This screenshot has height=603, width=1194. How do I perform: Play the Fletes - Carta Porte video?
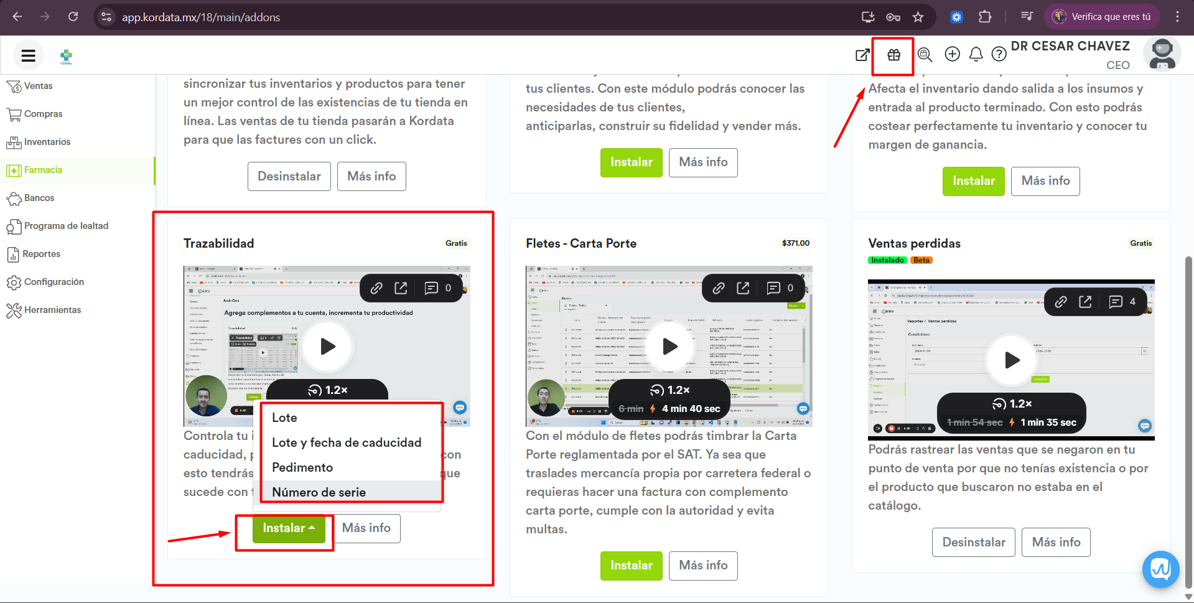tap(669, 346)
